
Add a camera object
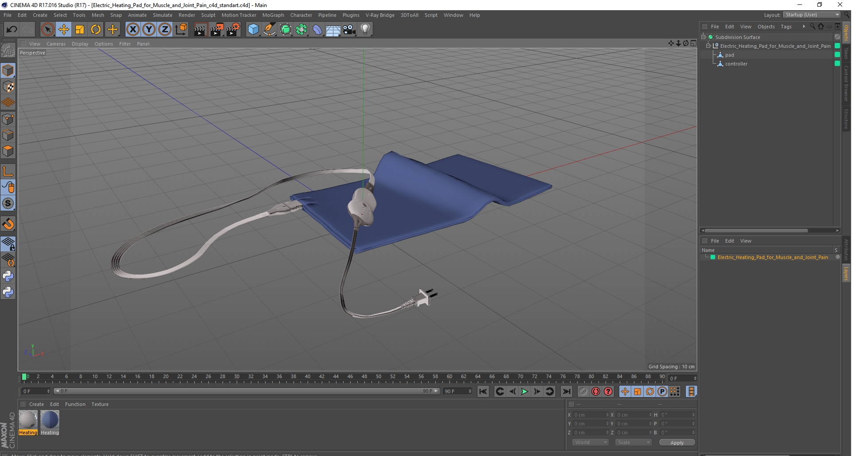pyautogui.click(x=349, y=30)
